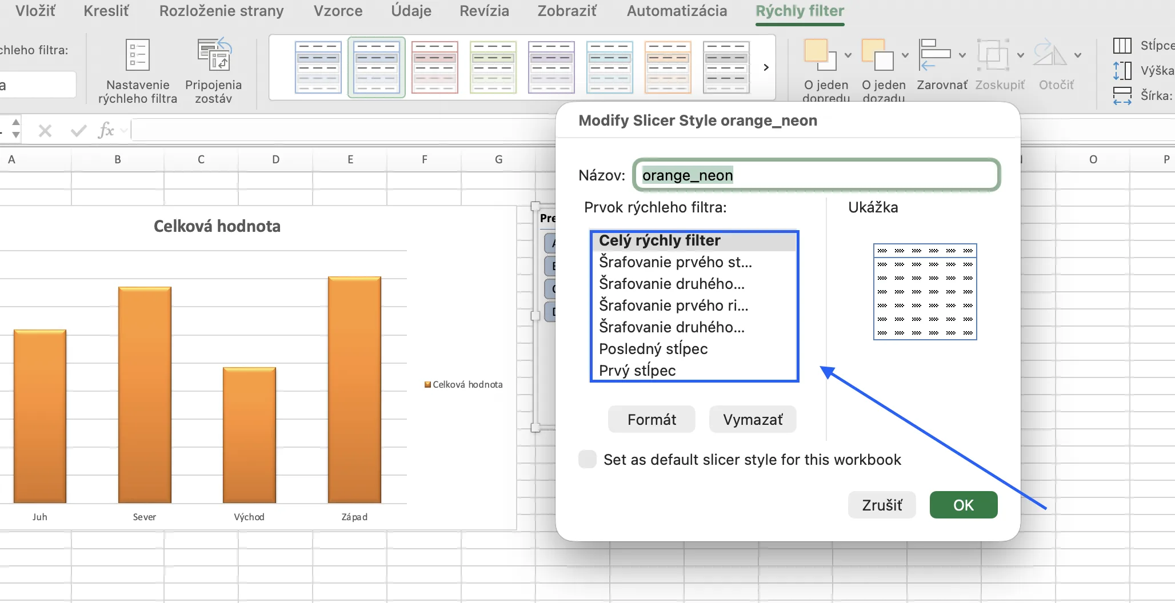Select Posledný stĺpec list item
The height and width of the screenshot is (603, 1175).
click(694, 349)
